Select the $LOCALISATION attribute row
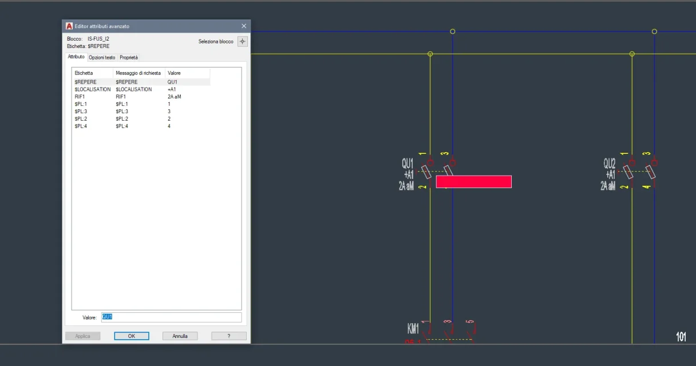The image size is (696, 366). click(141, 89)
